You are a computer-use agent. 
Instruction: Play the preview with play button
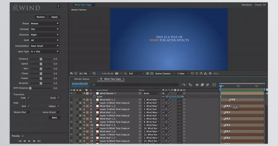pos(30,141)
